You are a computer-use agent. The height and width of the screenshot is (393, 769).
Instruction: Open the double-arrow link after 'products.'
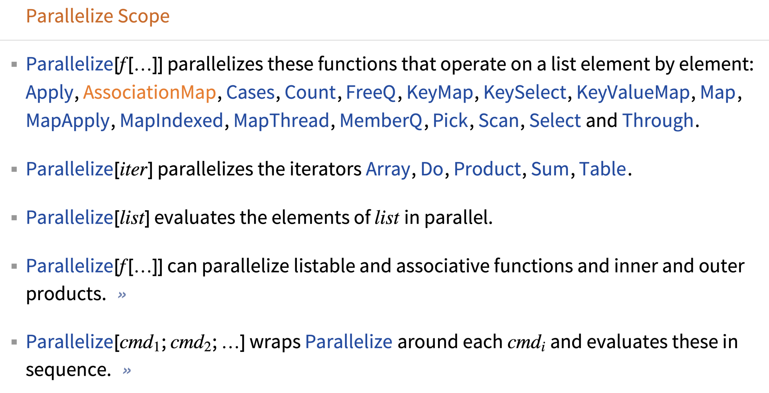[x=122, y=295]
